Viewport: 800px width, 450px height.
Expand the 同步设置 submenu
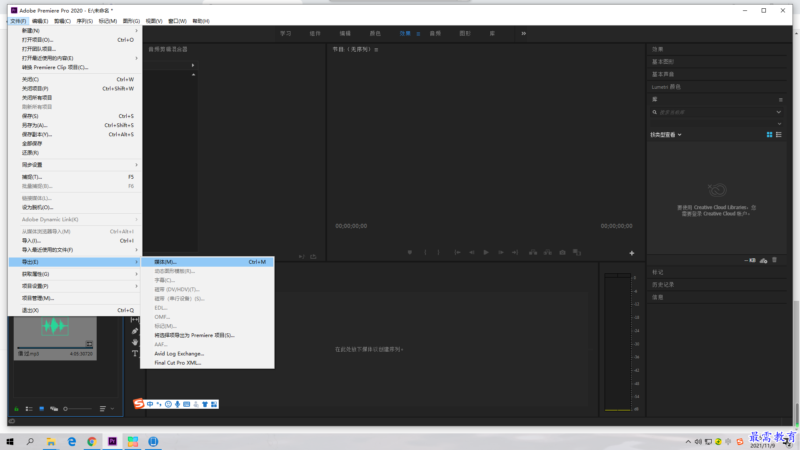(75, 165)
